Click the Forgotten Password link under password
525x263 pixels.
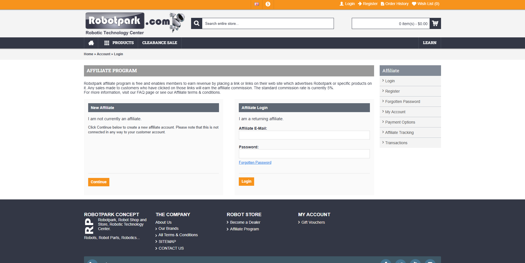tap(255, 163)
